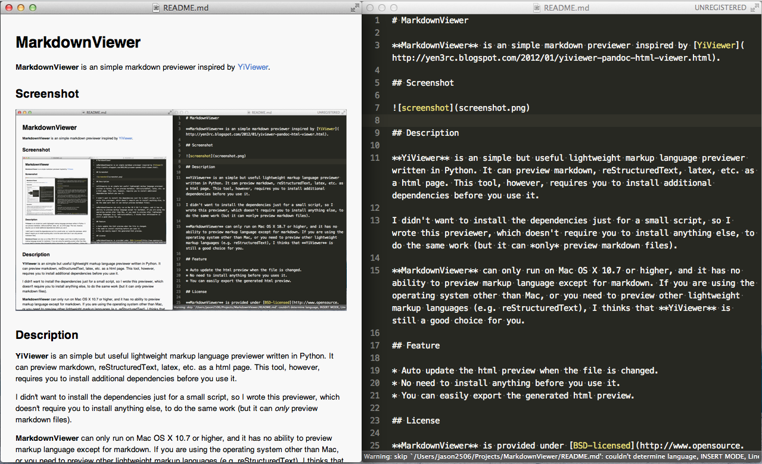Close the MarkdownViewer window with the red button
Viewport: 762px width, 464px height.
point(8,8)
